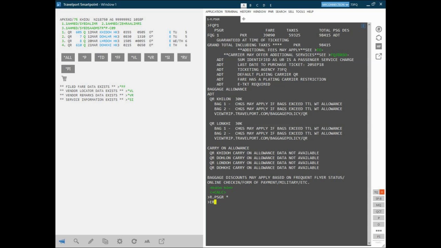Select the 1-R.PSGR terminal tab
The image size is (441, 248).
coord(223,19)
